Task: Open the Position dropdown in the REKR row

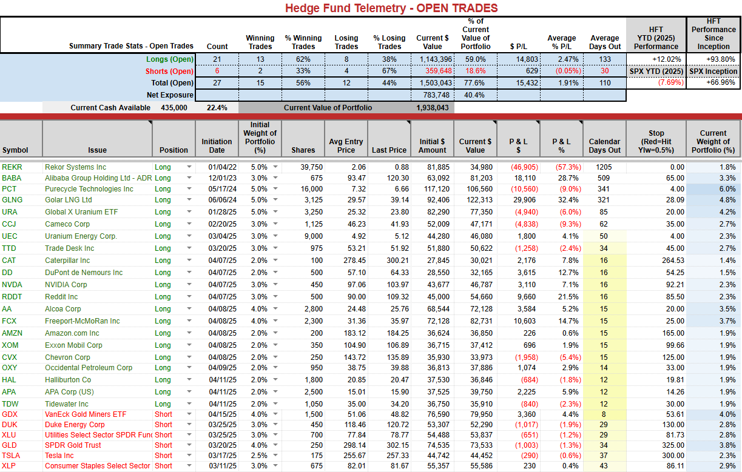Action: coord(189,167)
